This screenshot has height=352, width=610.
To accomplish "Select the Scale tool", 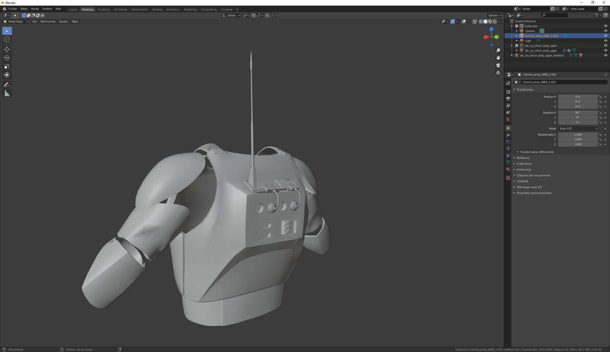I will pos(7,66).
